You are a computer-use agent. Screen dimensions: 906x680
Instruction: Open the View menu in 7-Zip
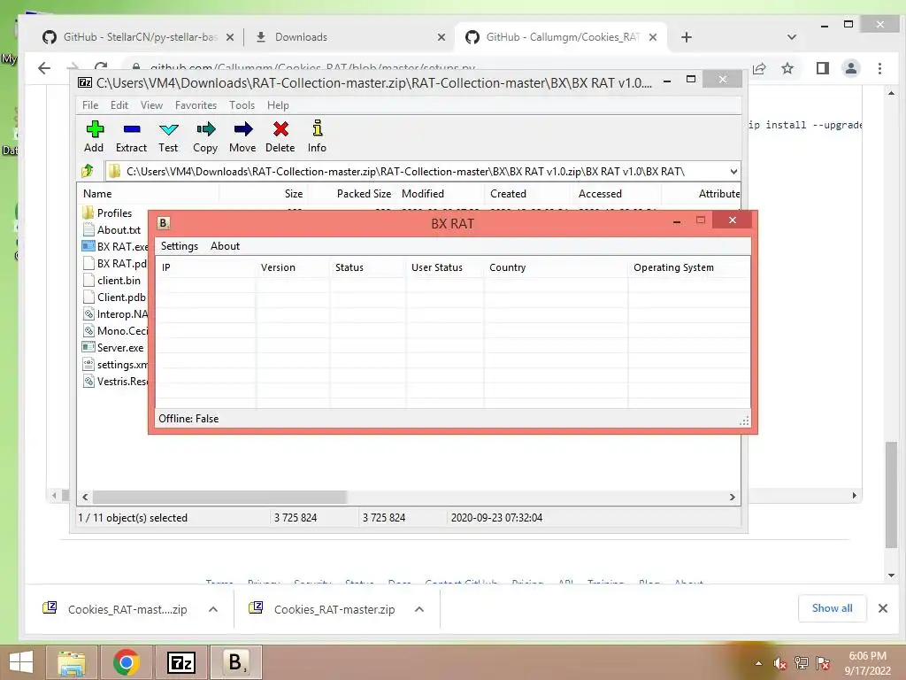coord(151,105)
